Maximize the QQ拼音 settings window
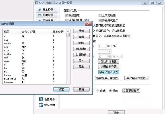165x114 pixels. point(152,3)
